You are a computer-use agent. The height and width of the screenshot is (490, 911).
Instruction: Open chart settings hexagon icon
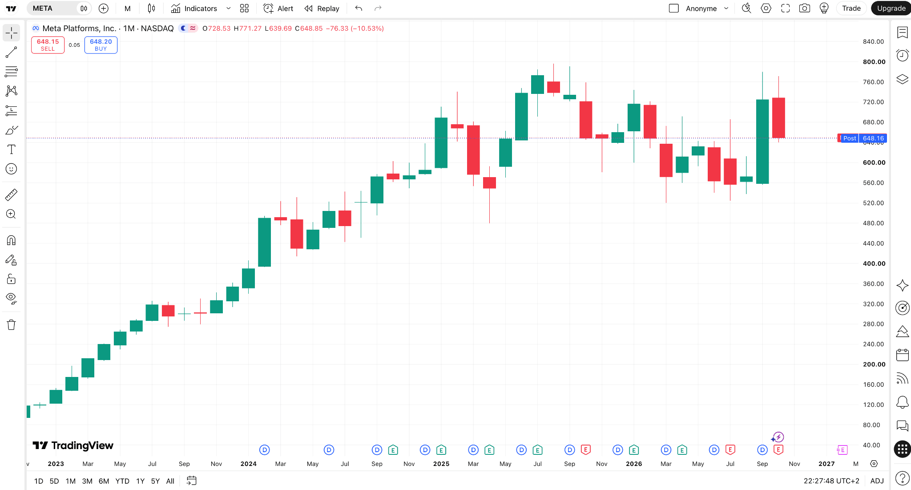click(766, 8)
